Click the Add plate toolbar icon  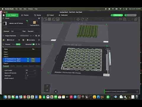tap(49, 19)
